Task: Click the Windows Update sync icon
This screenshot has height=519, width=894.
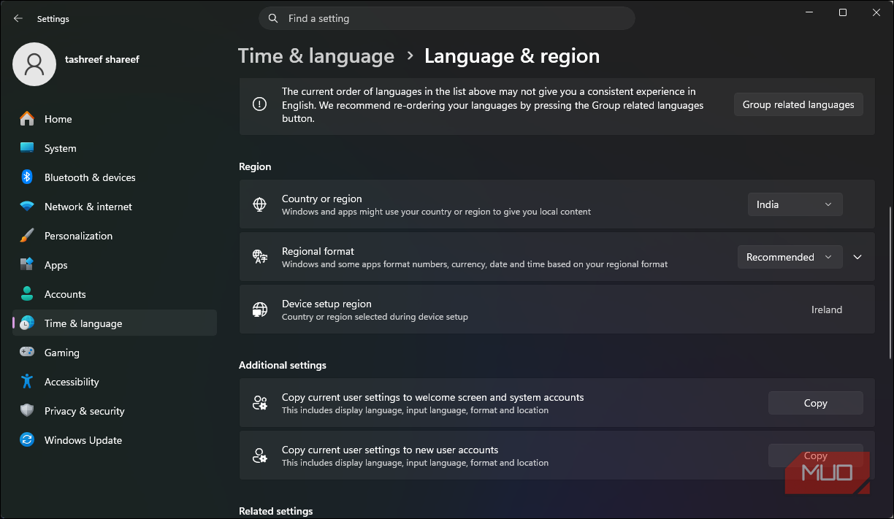Action: tap(27, 440)
